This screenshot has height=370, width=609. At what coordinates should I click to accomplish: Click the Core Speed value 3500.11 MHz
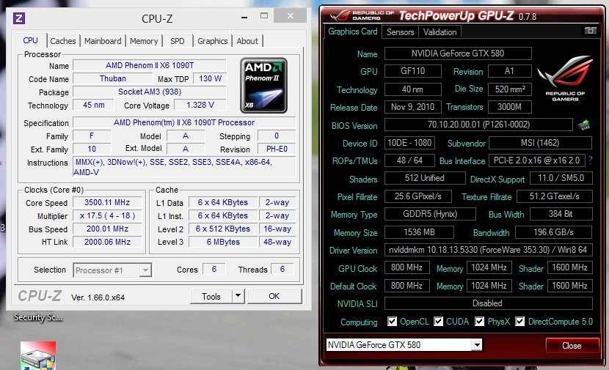click(x=107, y=202)
